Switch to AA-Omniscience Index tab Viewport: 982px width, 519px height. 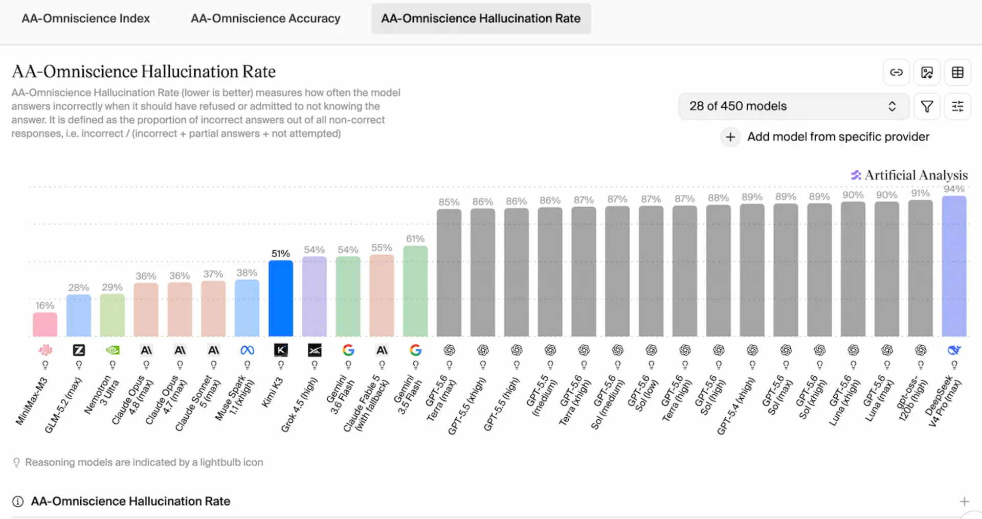coord(85,18)
